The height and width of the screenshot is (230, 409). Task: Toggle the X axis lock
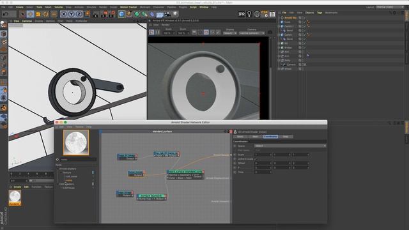63,14
